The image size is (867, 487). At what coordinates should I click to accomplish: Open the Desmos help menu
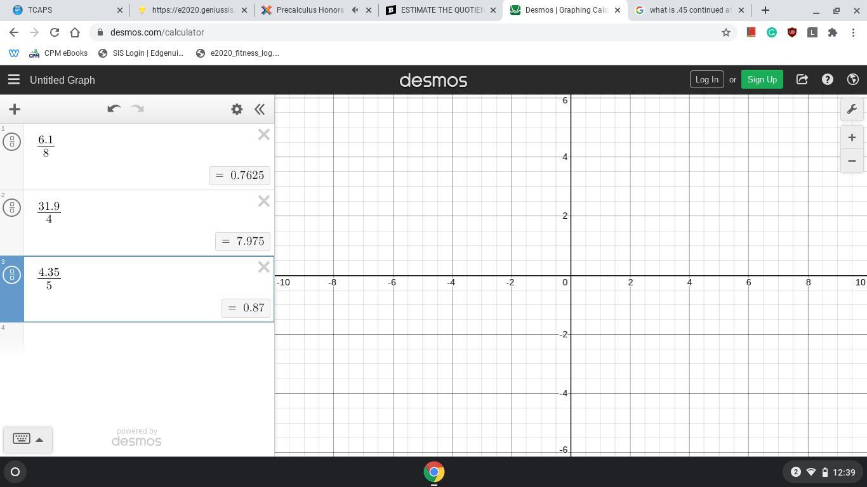click(827, 79)
